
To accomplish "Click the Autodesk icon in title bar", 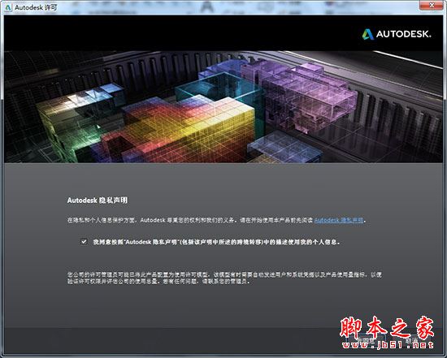I will coord(7,7).
